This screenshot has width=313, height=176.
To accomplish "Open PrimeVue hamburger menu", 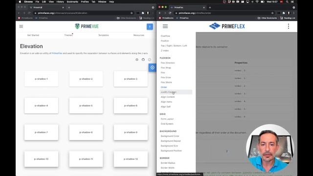I will coord(21,26).
